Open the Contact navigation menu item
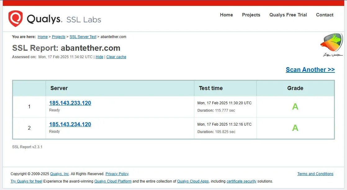This screenshot has height=190, width=347. tap(325, 15)
